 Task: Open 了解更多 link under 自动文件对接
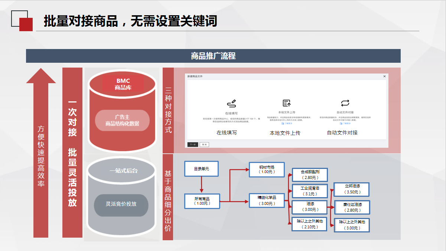click(346, 123)
